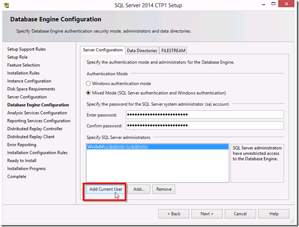Select Mixed Mode authentication radio button

pyautogui.click(x=88, y=93)
